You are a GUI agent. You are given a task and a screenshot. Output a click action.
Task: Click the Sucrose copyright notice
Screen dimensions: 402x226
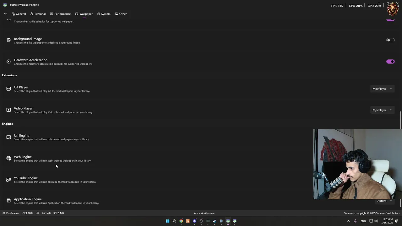pyautogui.click(x=372, y=213)
